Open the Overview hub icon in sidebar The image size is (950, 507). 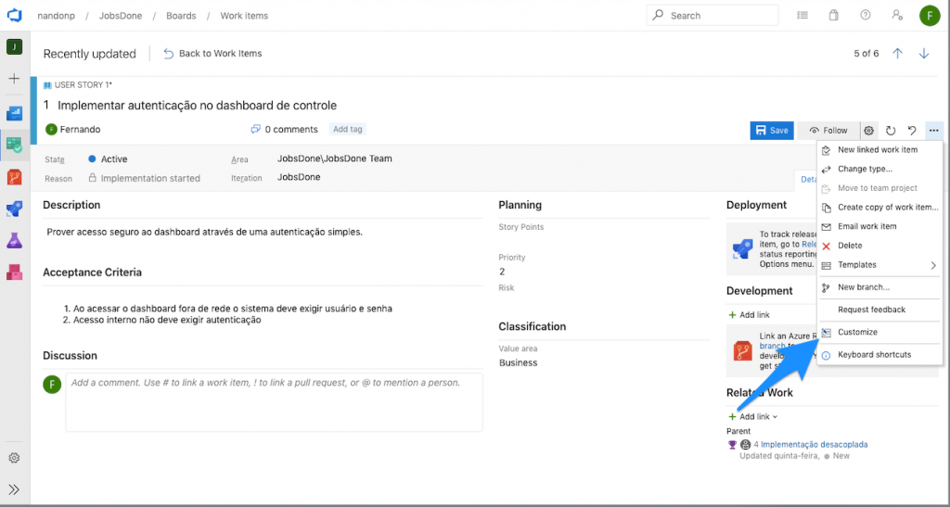(14, 112)
